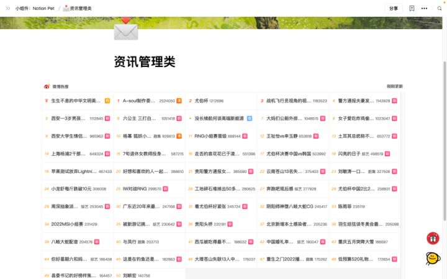Click the pink badge beside RNG小组赛晋级
Viewport: 447px width, 279px height.
(x=245, y=136)
